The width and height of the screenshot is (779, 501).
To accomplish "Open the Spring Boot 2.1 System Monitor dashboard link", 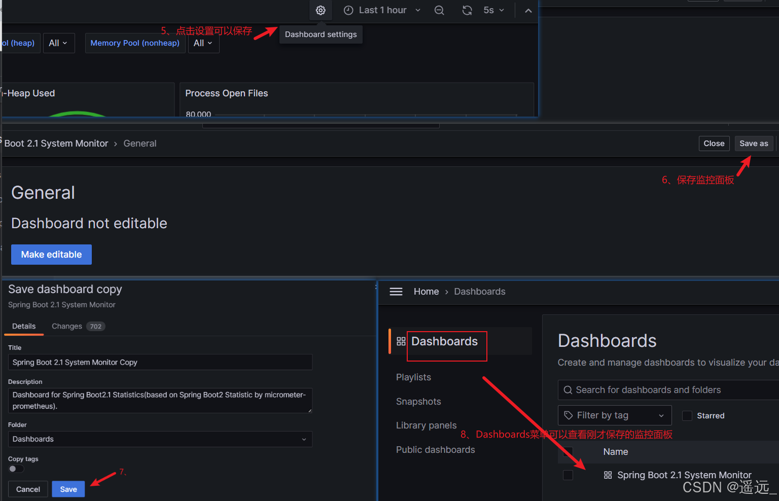I will point(684,475).
